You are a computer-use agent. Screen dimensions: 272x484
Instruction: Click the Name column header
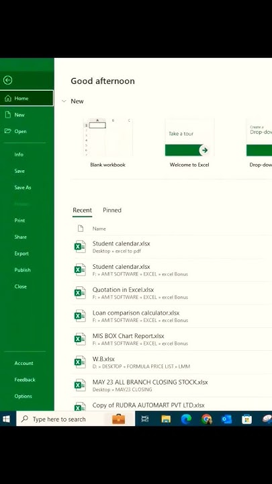coord(99,229)
